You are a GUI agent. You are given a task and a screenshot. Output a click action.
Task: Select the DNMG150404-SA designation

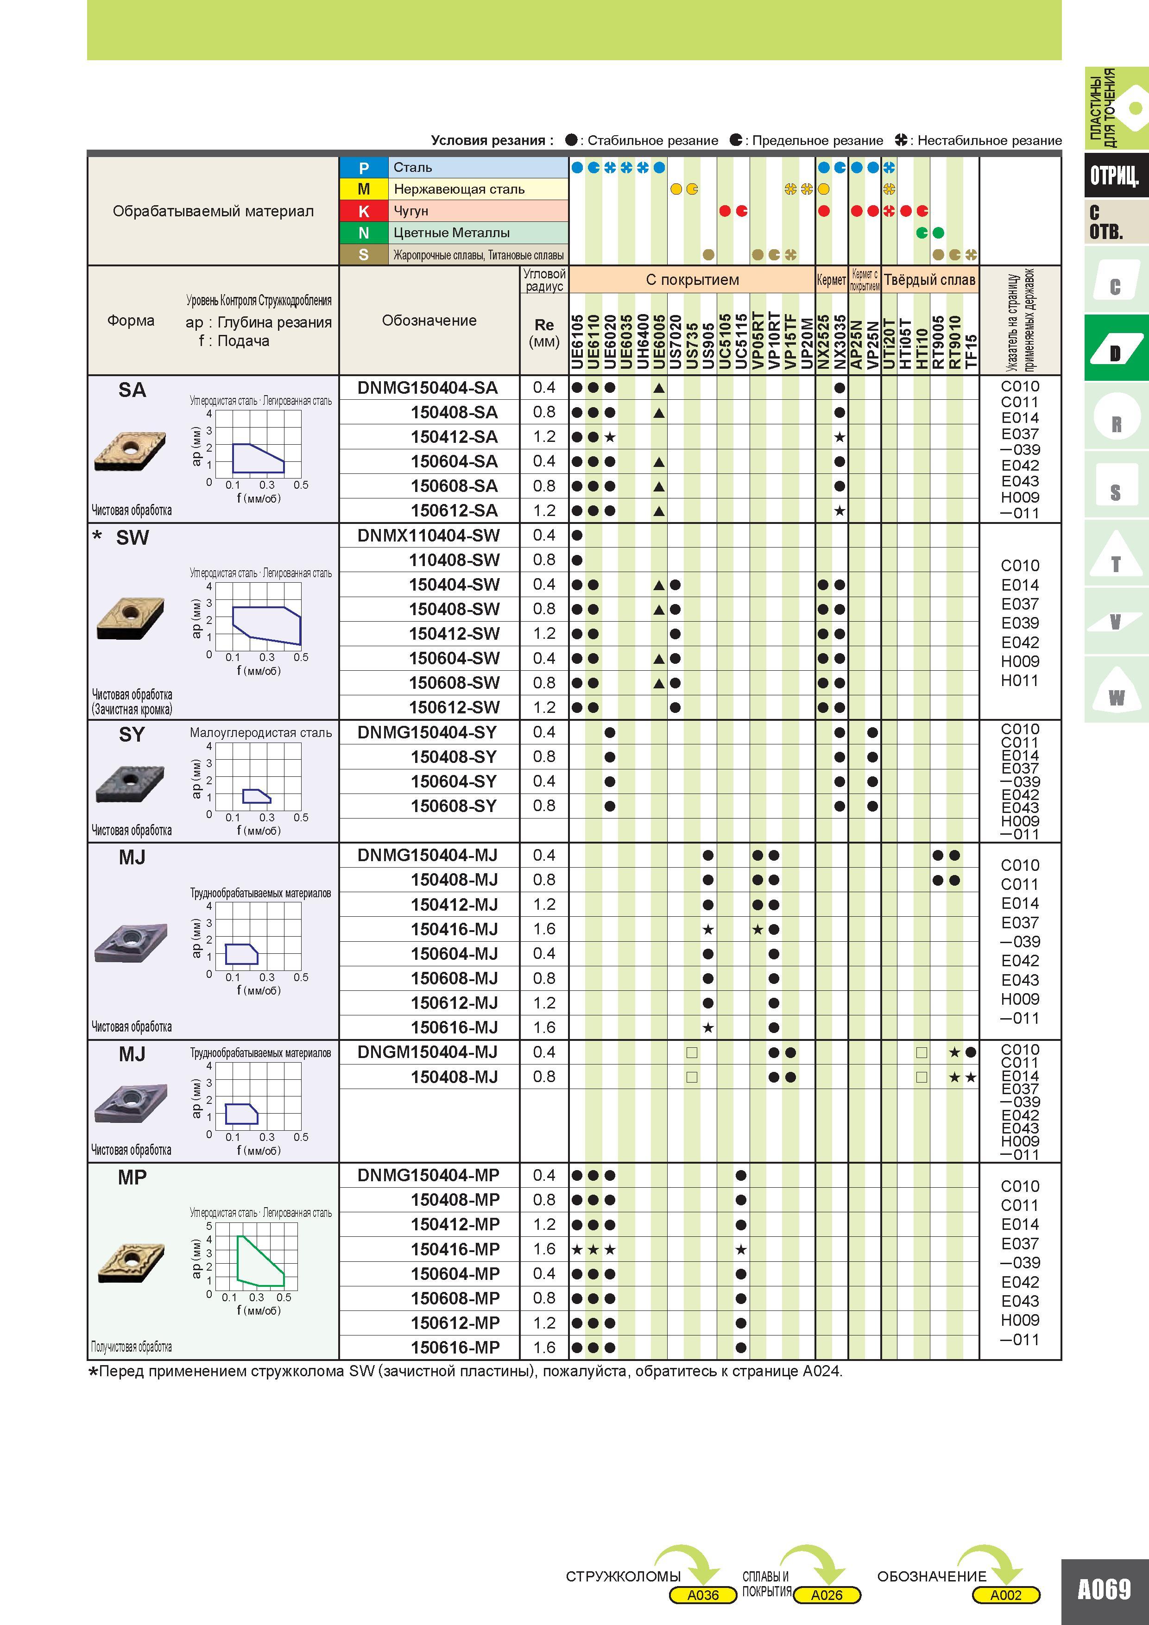[428, 388]
